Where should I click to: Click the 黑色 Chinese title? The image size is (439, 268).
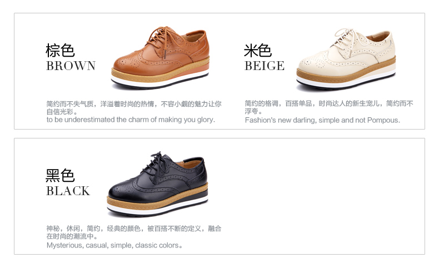60,176
